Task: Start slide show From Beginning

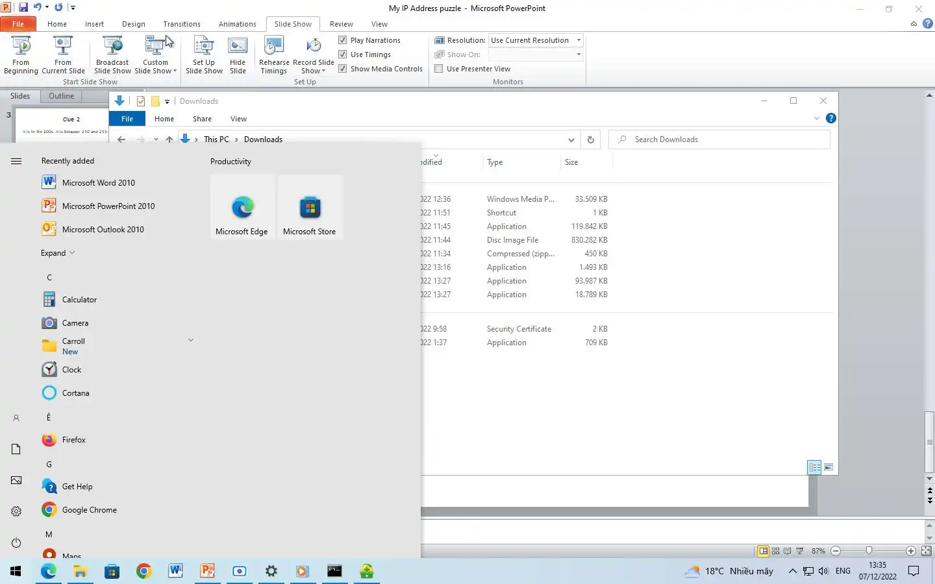Action: point(21,56)
